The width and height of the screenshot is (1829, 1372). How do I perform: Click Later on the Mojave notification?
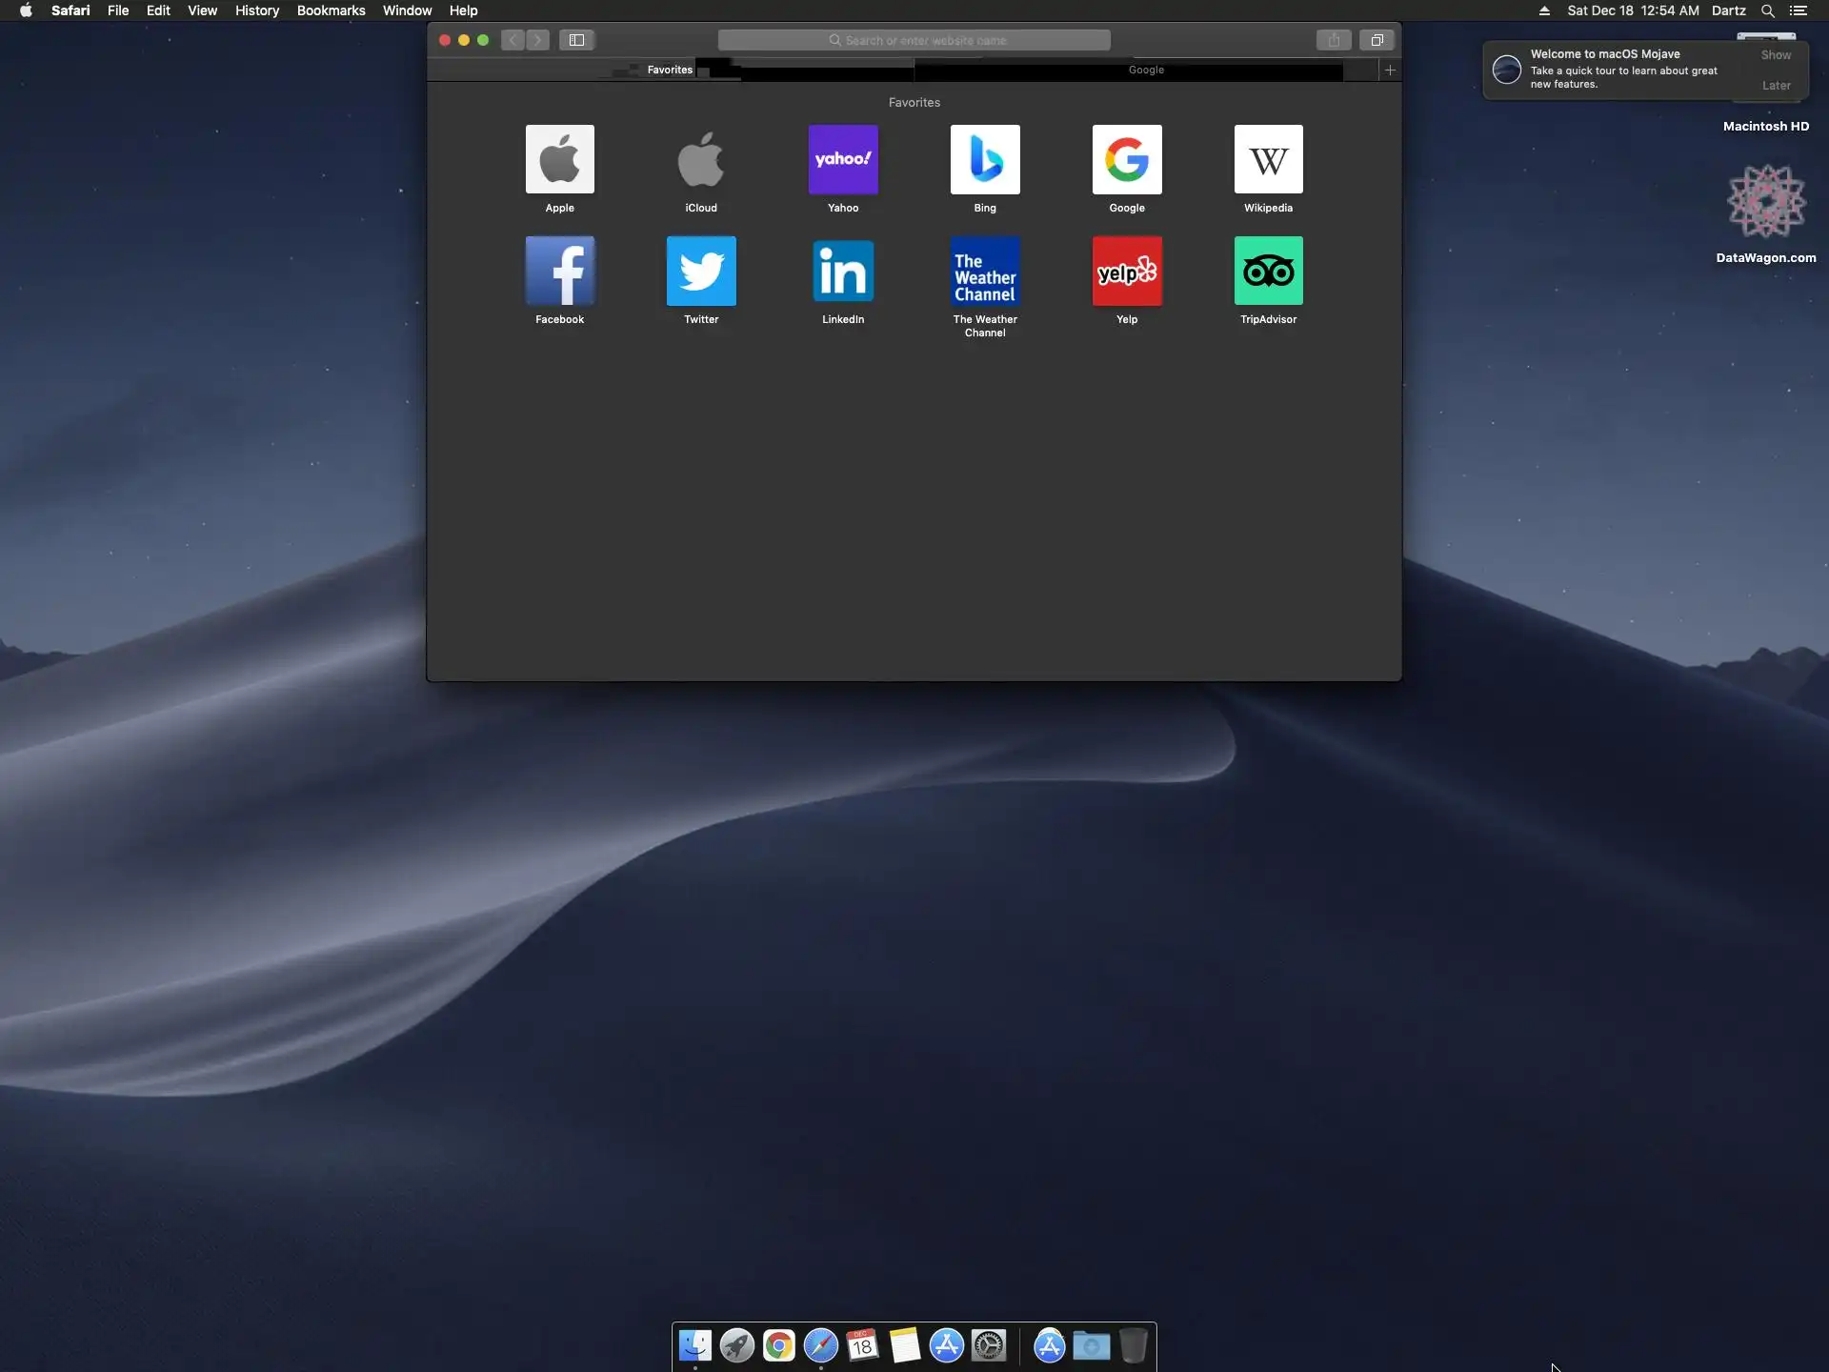click(1776, 86)
